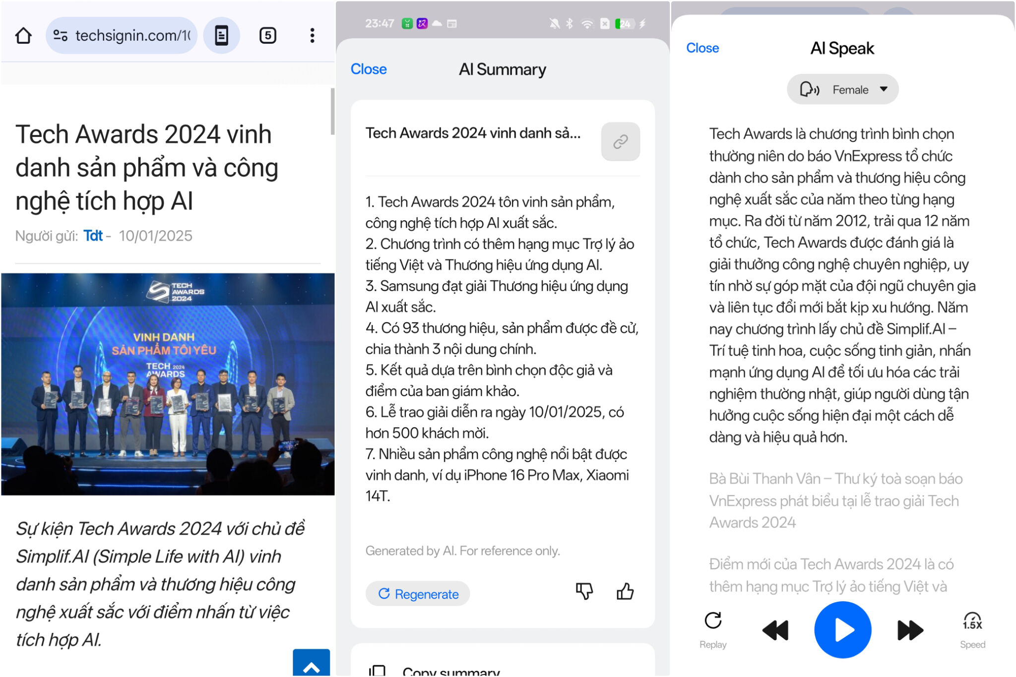Copy link using the chain icon
The width and height of the screenshot is (1016, 677).
[x=620, y=141]
